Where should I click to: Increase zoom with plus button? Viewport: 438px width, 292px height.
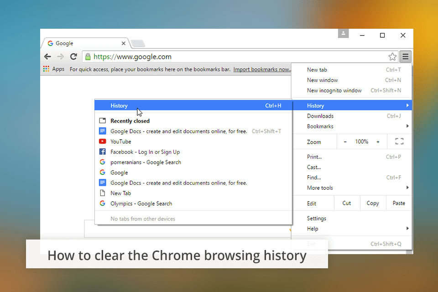point(378,142)
